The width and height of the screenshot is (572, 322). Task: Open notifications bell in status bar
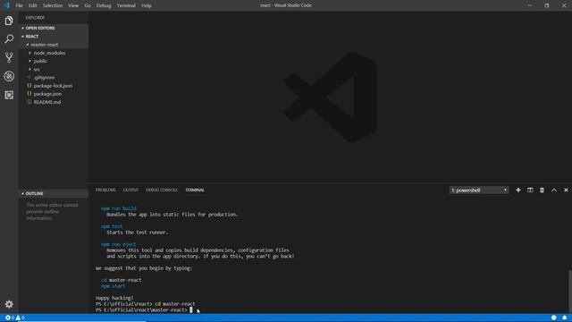point(564,318)
